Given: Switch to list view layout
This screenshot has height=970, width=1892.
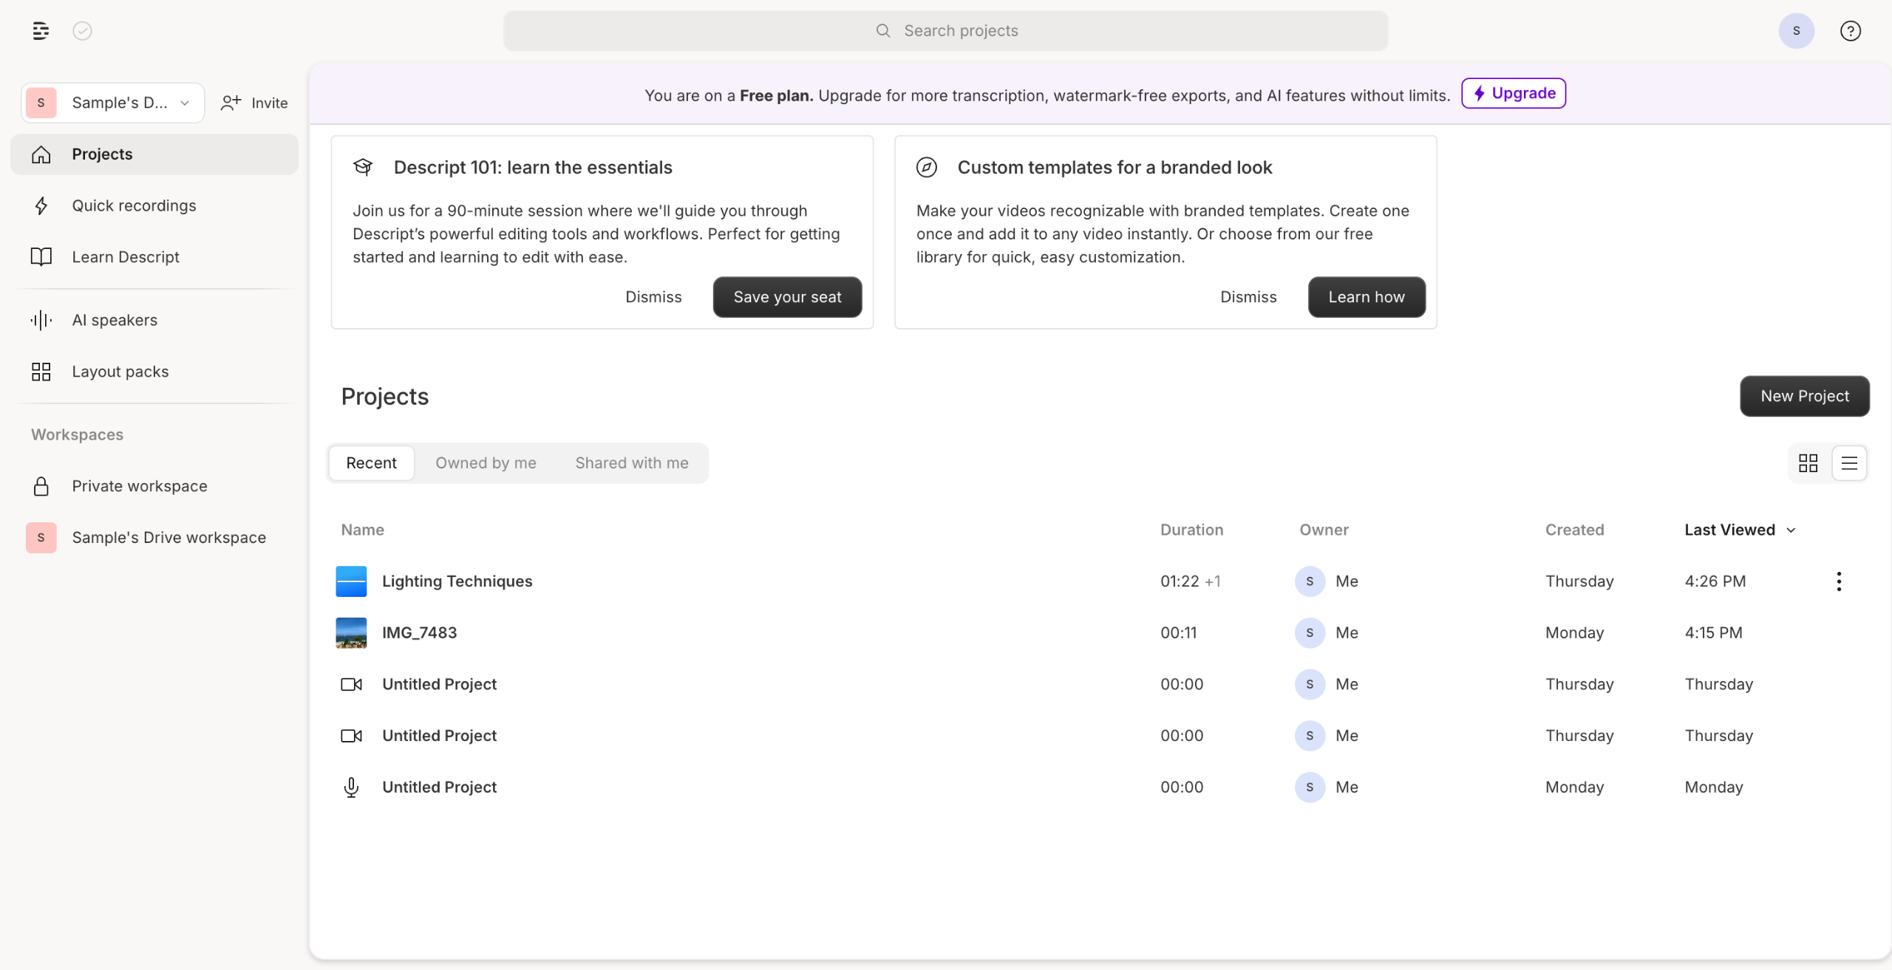Looking at the screenshot, I should pyautogui.click(x=1849, y=463).
